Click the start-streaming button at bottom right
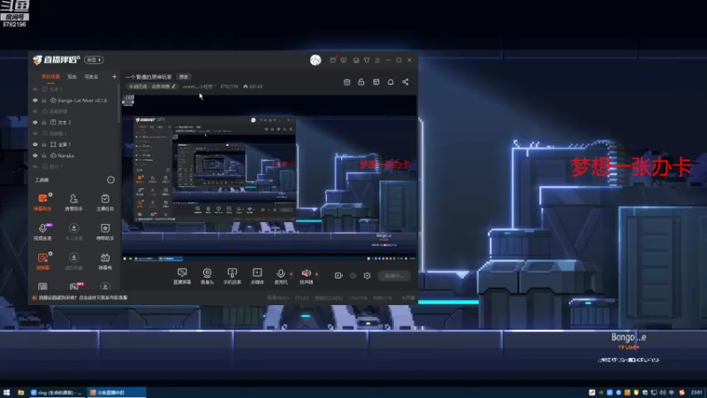Image resolution: width=707 pixels, height=398 pixels. coord(394,276)
